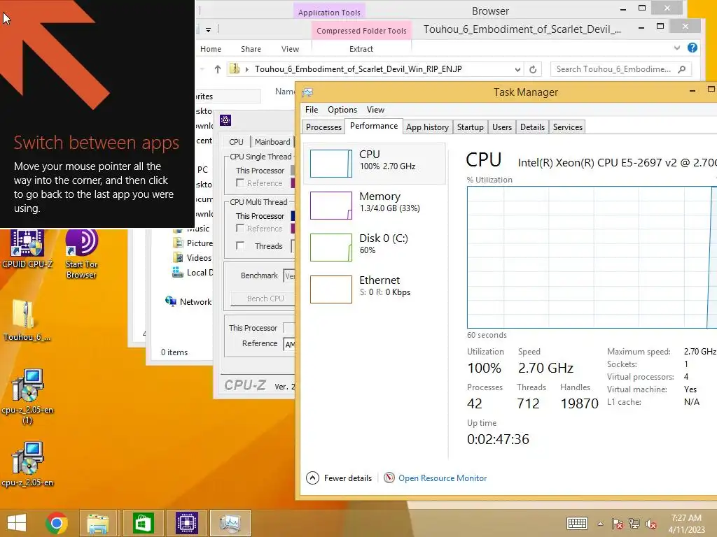Select the Ethernet performance item
This screenshot has height=537, width=717.
point(374,289)
